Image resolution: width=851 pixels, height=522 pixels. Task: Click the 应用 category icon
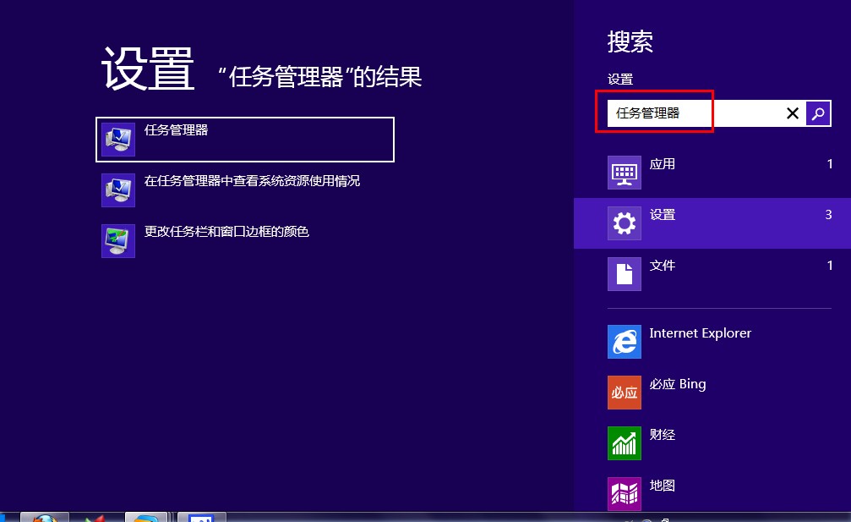click(625, 173)
